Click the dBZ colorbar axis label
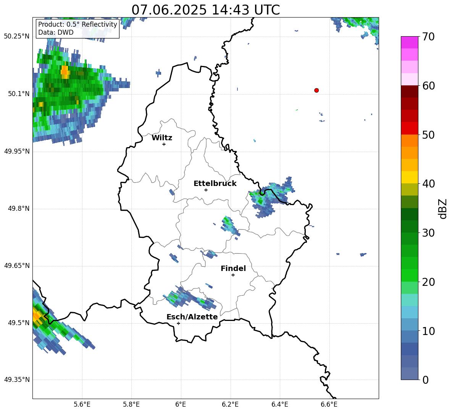452x412 pixels. click(443, 208)
